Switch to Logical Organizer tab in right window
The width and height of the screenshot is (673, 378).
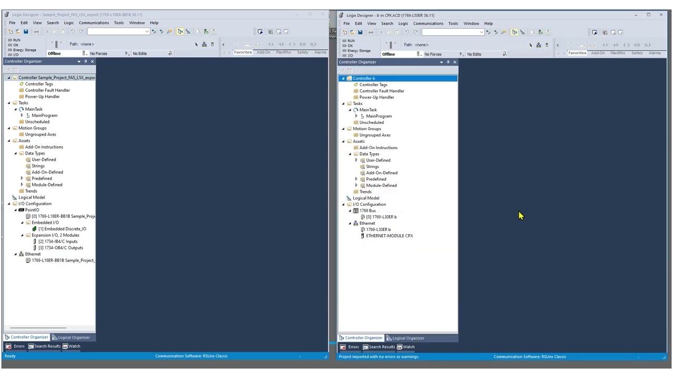pyautogui.click(x=405, y=338)
